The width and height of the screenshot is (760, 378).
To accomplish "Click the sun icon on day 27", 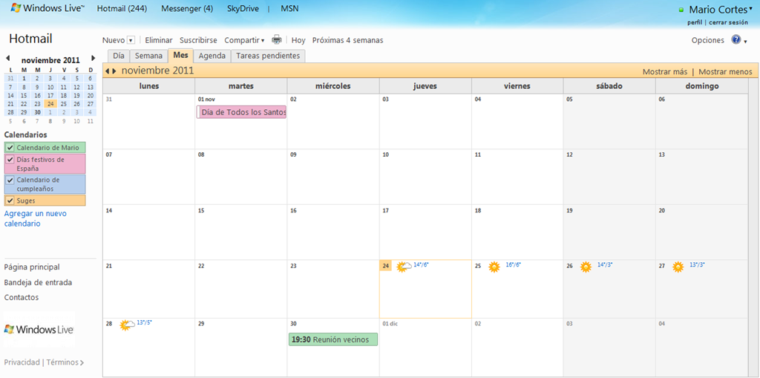I will click(678, 267).
